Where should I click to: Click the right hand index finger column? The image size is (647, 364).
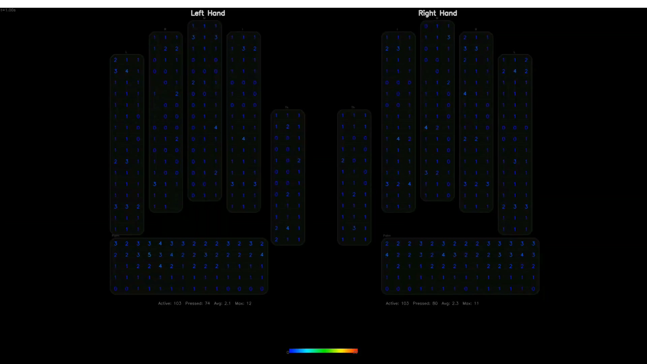(398, 122)
